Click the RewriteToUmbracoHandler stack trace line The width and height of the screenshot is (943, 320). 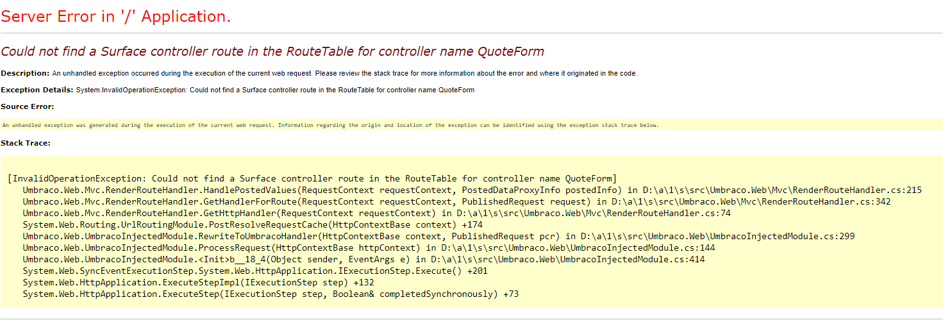point(438,237)
